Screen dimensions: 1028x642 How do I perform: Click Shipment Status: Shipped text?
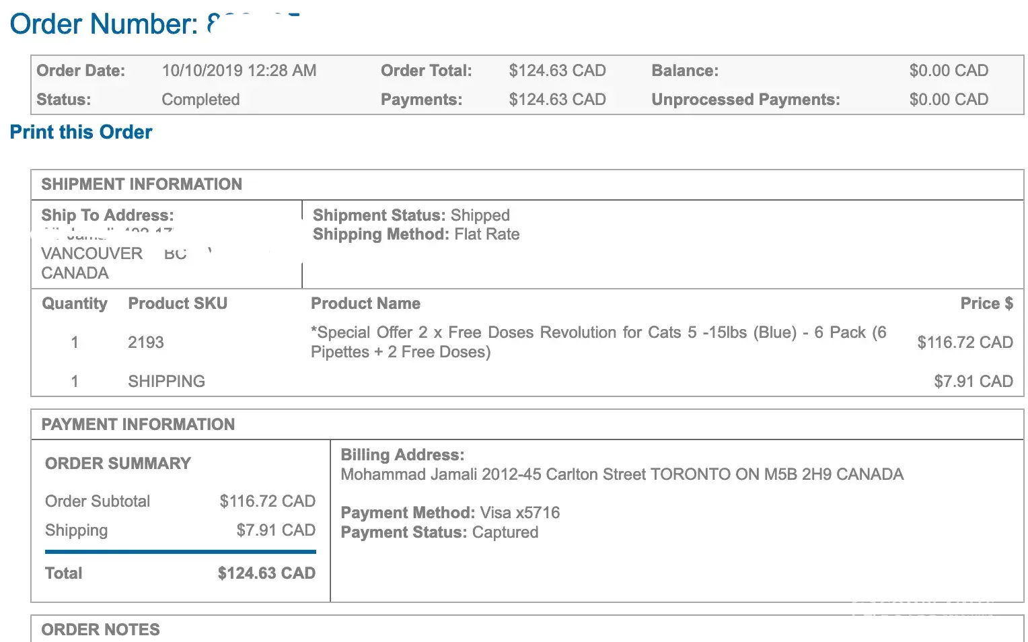[411, 215]
